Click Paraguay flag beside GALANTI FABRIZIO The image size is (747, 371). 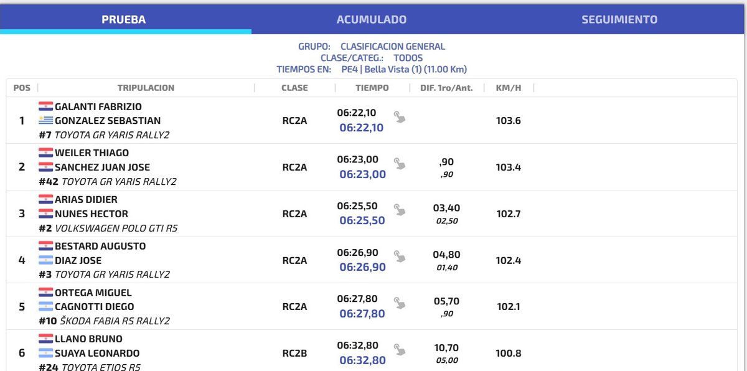click(45, 106)
